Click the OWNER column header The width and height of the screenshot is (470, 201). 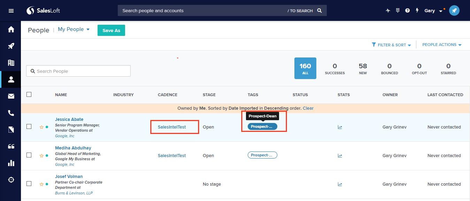pos(390,95)
